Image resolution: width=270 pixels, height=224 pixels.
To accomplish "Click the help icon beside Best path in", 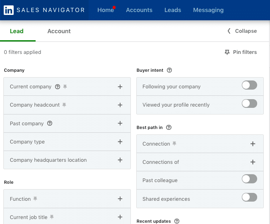I will pyautogui.click(x=169, y=127).
